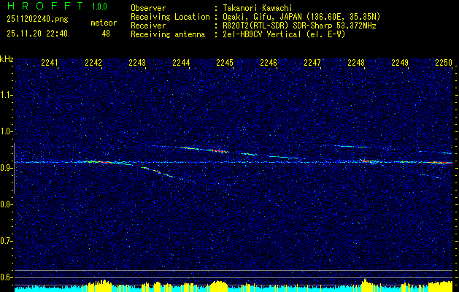This screenshot has height=292, width=459.
Task: Click the 2244 time marker
Action: [x=181, y=63]
